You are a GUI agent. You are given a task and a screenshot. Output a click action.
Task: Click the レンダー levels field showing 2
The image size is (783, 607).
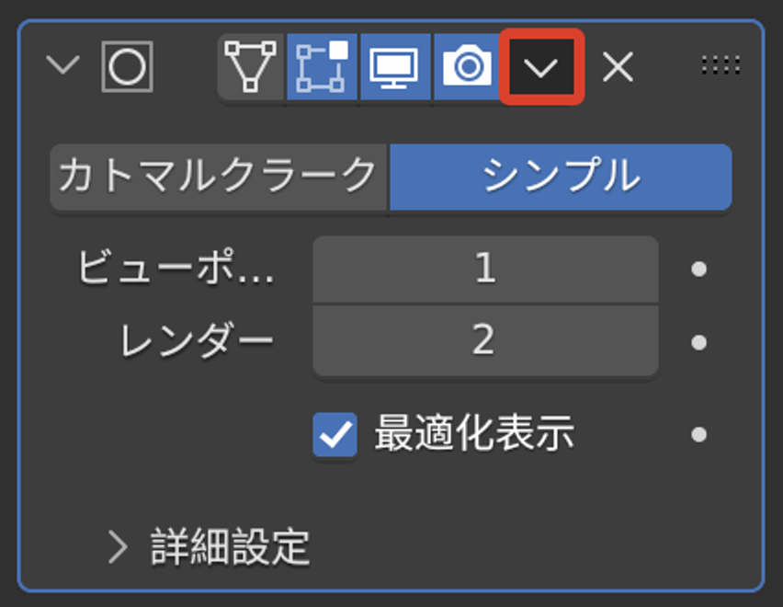pos(485,340)
